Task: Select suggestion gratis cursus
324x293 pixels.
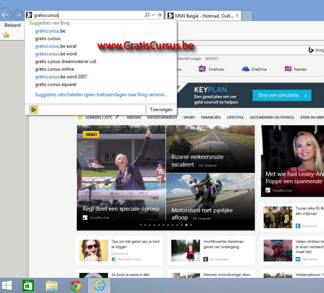Action: (48, 39)
